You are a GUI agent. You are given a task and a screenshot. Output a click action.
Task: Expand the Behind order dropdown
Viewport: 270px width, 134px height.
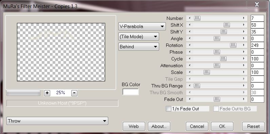click(139, 47)
